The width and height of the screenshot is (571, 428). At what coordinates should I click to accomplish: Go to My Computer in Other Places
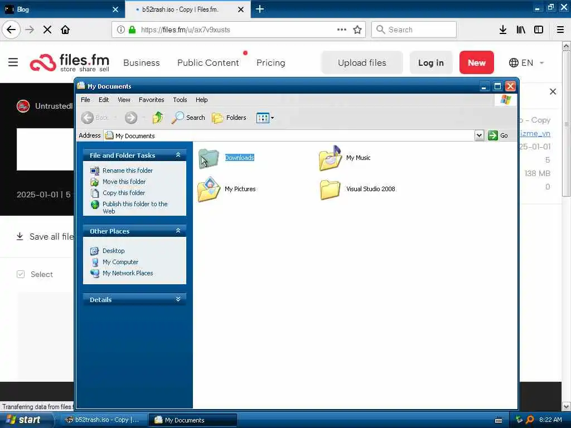pos(120,262)
